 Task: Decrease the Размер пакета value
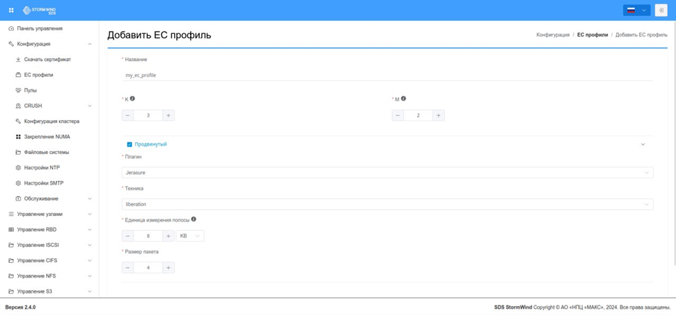click(x=128, y=268)
